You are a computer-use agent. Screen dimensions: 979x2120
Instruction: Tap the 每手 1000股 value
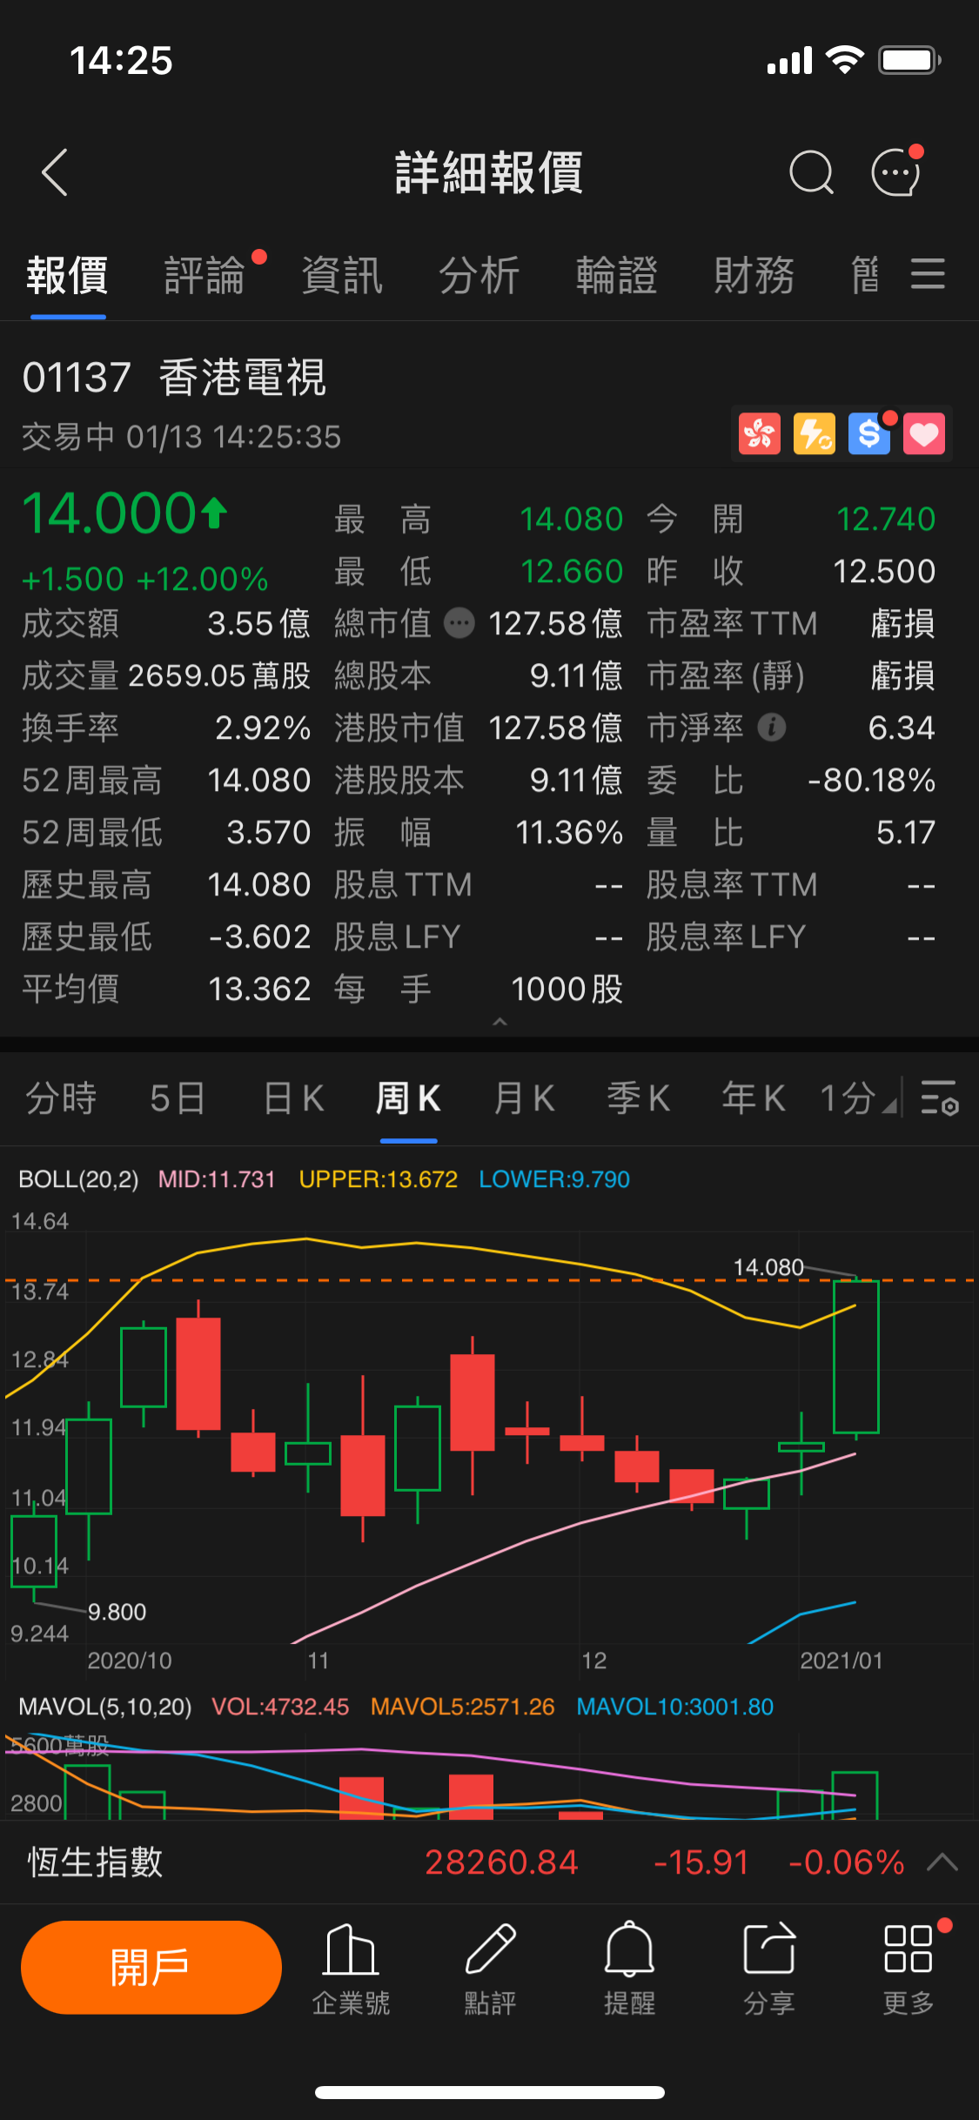point(567,989)
